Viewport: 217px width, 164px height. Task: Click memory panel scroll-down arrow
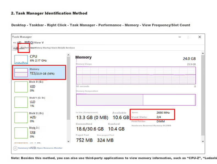(x=203, y=141)
